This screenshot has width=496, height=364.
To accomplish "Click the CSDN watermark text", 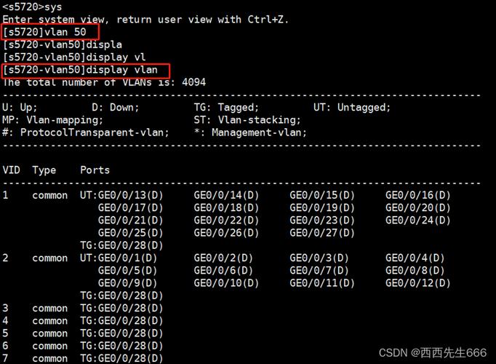I will [432, 352].
